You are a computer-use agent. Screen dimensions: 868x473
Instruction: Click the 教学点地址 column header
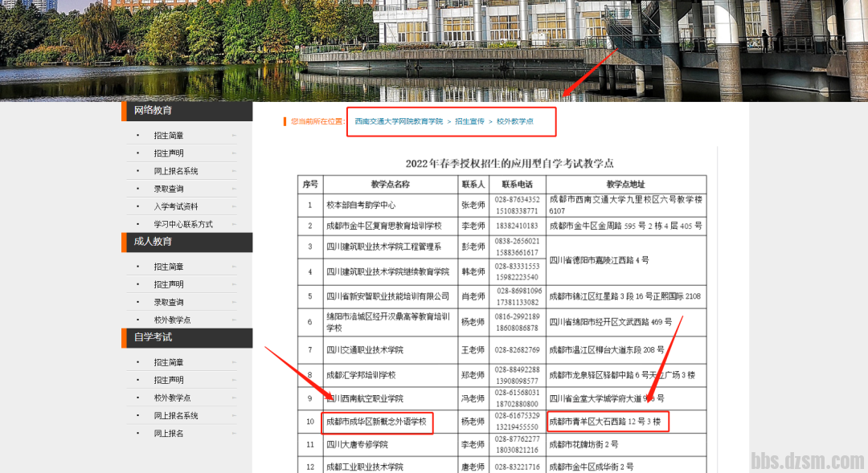pyautogui.click(x=625, y=184)
